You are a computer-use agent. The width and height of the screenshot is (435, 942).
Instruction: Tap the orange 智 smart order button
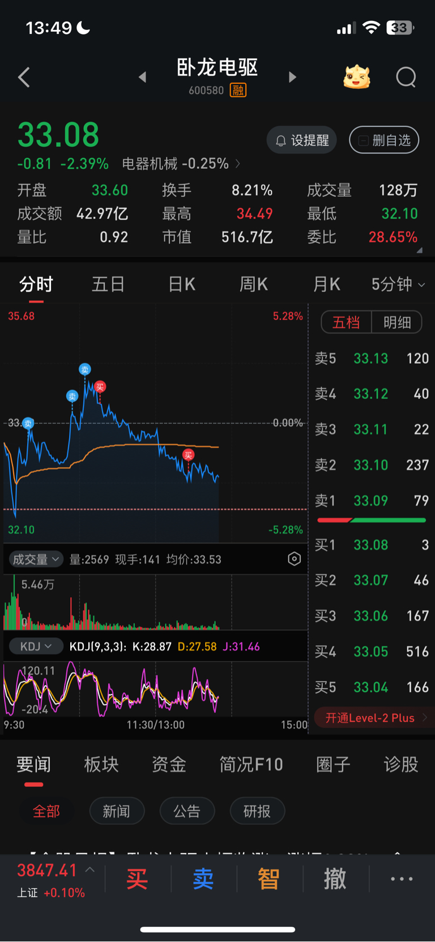click(269, 879)
